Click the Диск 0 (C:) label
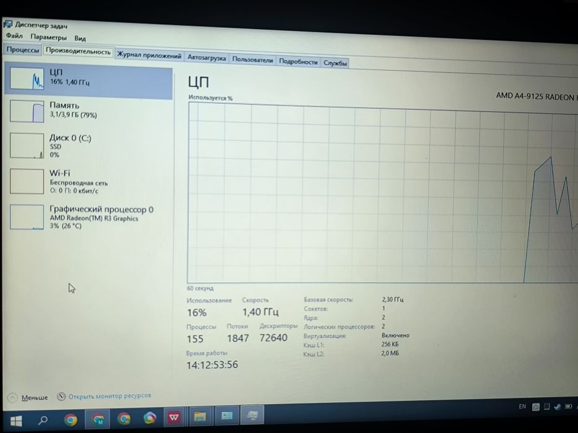Screen dimensions: 578x433 (71, 138)
